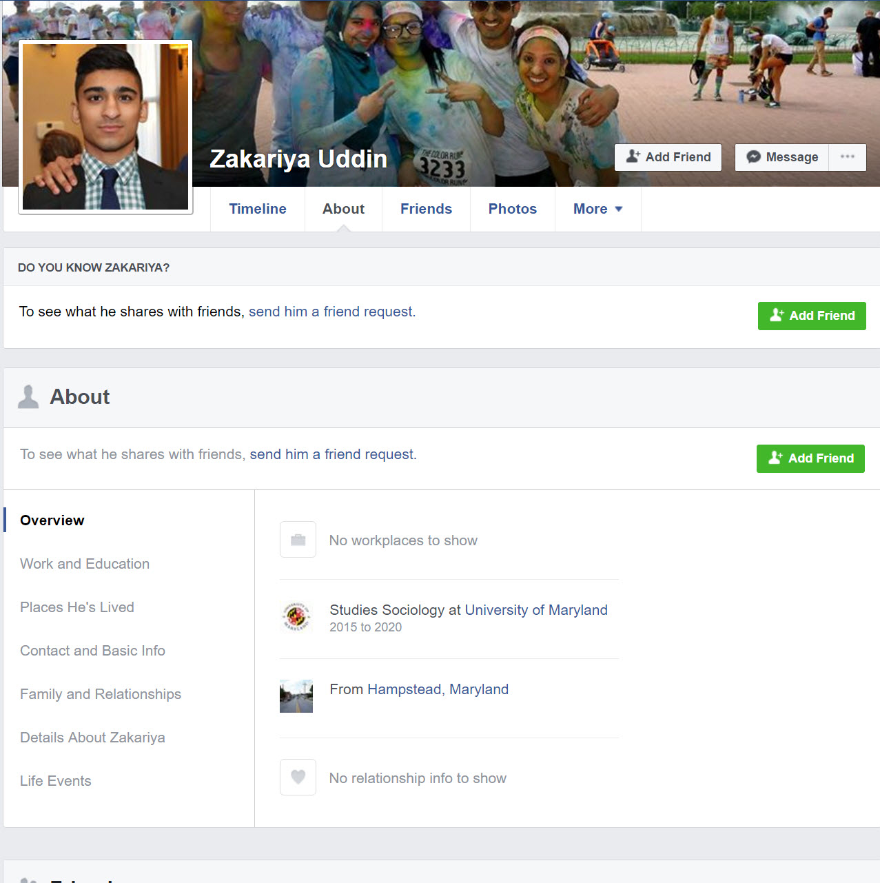The width and height of the screenshot is (880, 883).
Task: Click the person silhouette icon beside About heading
Action: click(28, 396)
